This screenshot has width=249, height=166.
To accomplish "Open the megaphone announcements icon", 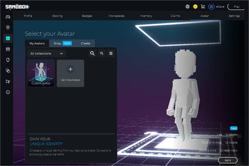I will [x=8, y=82].
